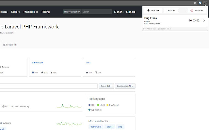Select TypeScript in Top languages
The image size is (209, 130).
[x=95, y=110]
